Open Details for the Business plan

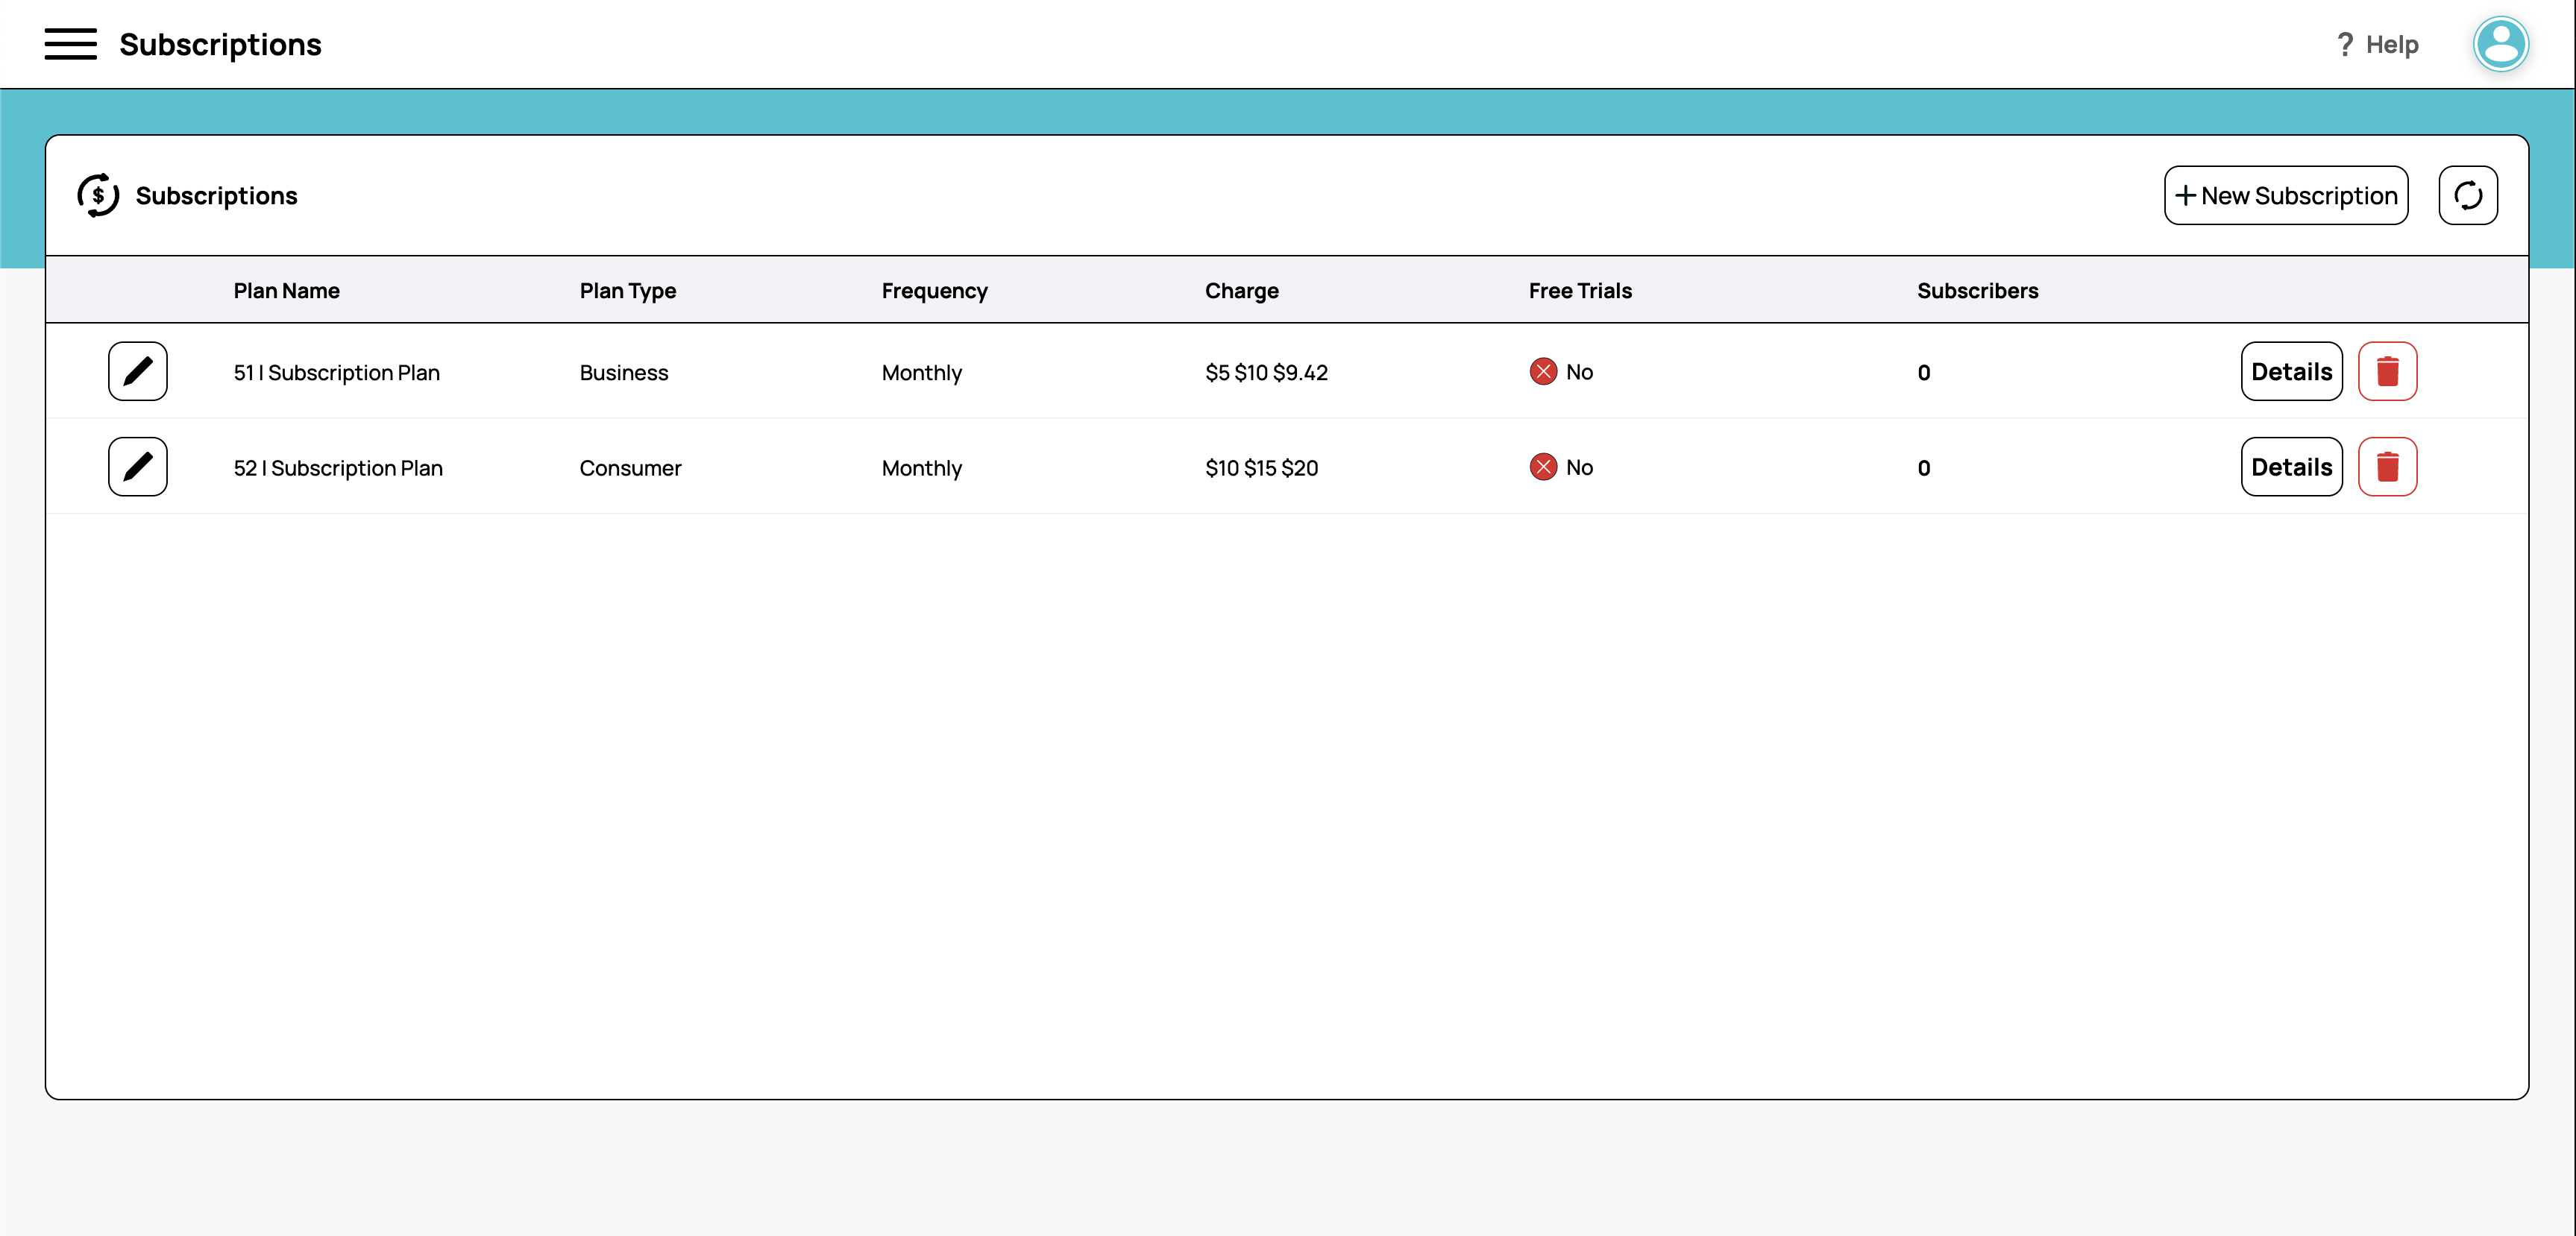[2290, 371]
